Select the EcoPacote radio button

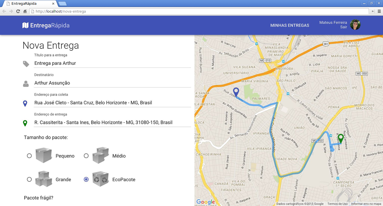86,179
